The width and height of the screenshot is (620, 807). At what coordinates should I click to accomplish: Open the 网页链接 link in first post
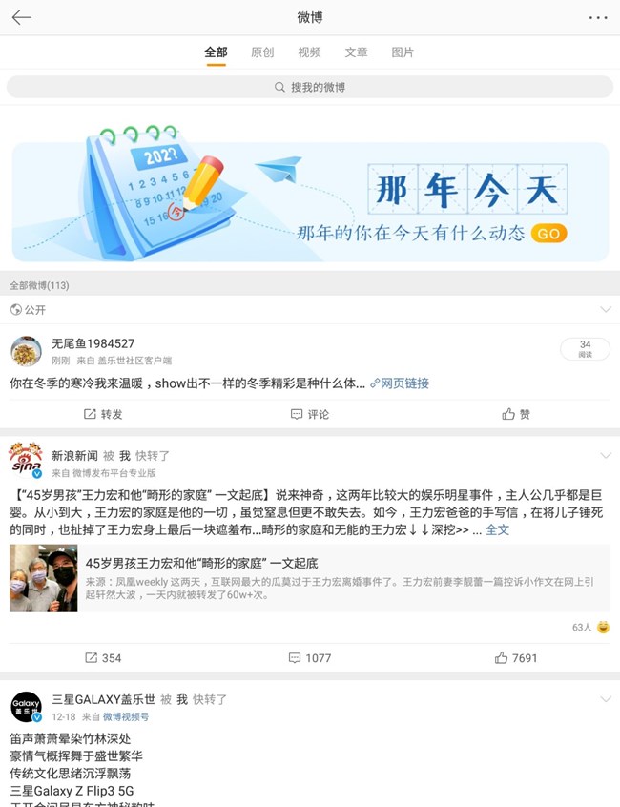coord(400,383)
